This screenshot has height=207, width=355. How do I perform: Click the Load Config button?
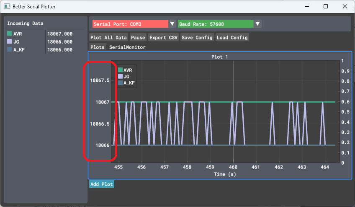(x=232, y=37)
